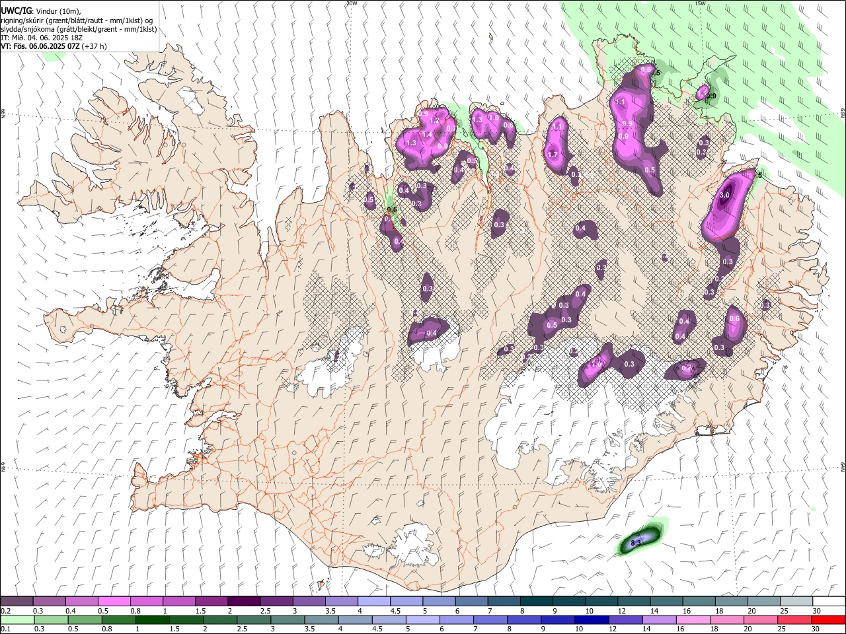Click the '3.9' value near the northeast coast
The image size is (846, 634).
(711, 96)
